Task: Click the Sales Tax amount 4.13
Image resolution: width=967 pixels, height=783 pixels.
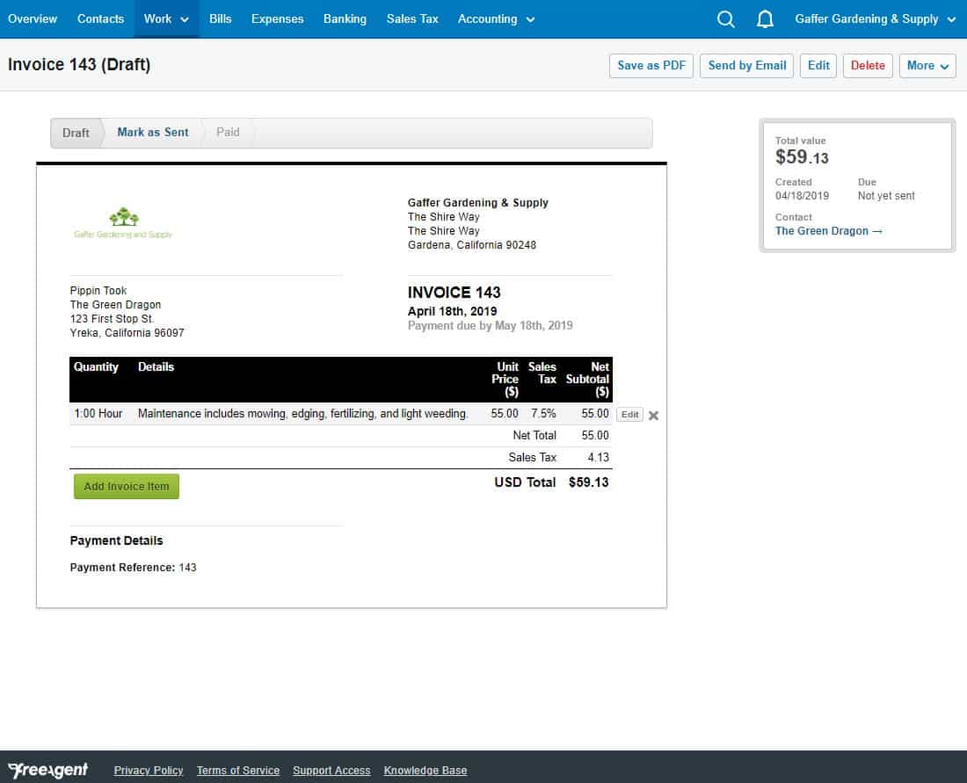Action: [598, 458]
